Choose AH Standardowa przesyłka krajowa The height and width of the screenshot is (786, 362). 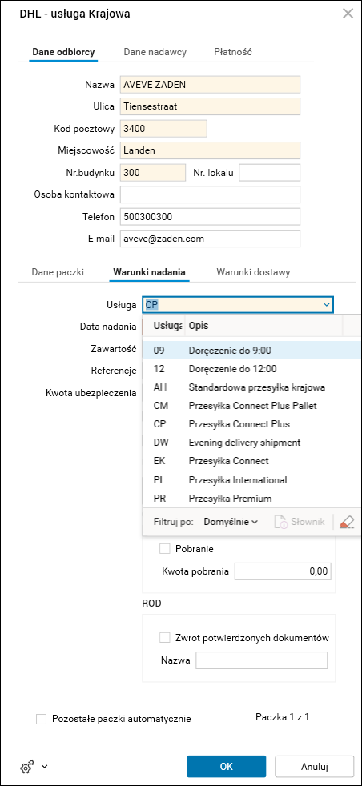[251, 387]
